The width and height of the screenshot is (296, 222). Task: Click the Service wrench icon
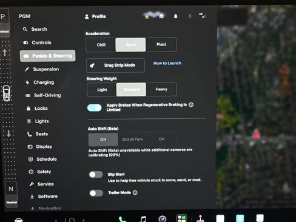pos(32,184)
